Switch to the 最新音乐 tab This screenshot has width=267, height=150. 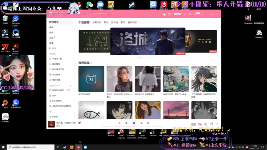pyautogui.click(x=132, y=22)
